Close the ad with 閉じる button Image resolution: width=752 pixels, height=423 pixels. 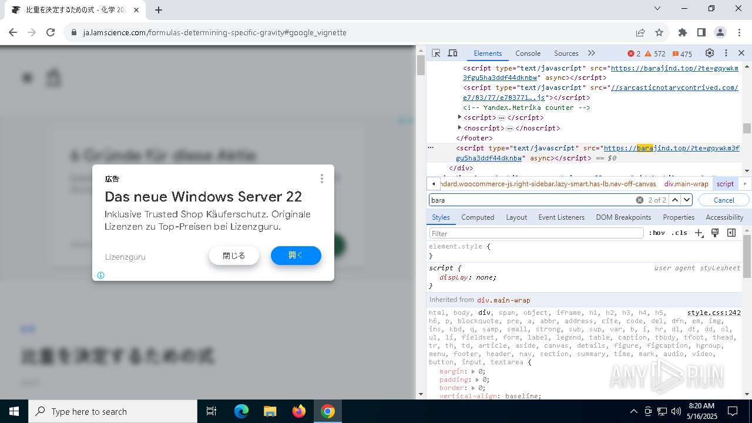click(234, 256)
